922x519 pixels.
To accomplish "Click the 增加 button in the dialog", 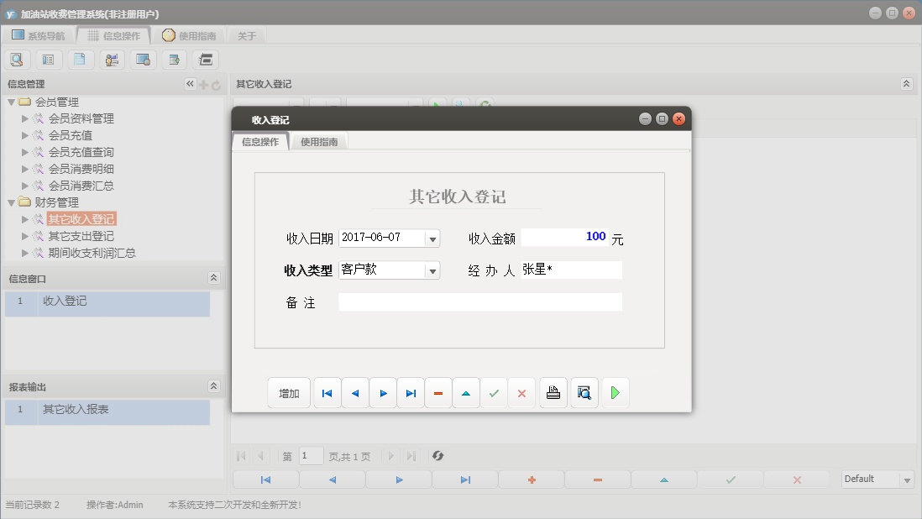I will coord(289,392).
